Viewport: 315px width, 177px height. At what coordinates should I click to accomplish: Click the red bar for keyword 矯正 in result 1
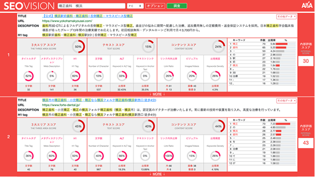tap(282, 44)
